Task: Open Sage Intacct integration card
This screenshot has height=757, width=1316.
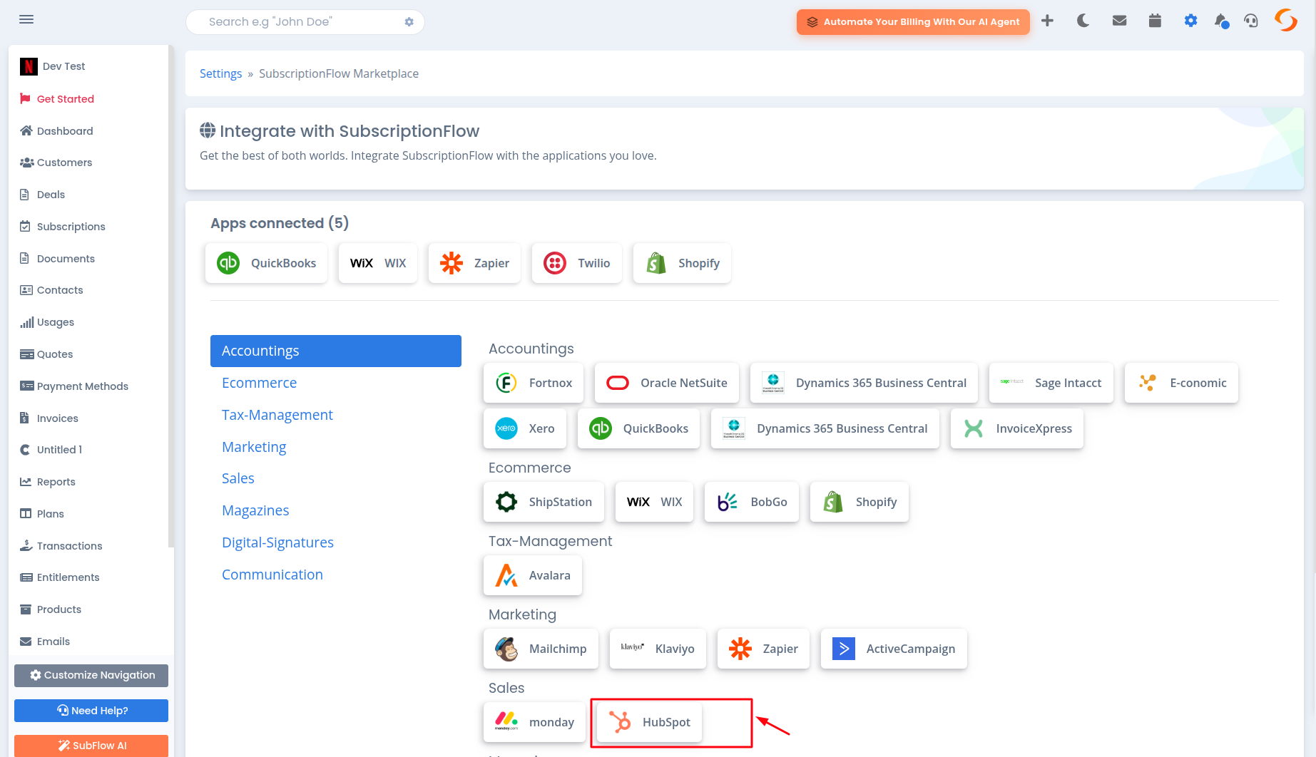Action: click(x=1051, y=383)
